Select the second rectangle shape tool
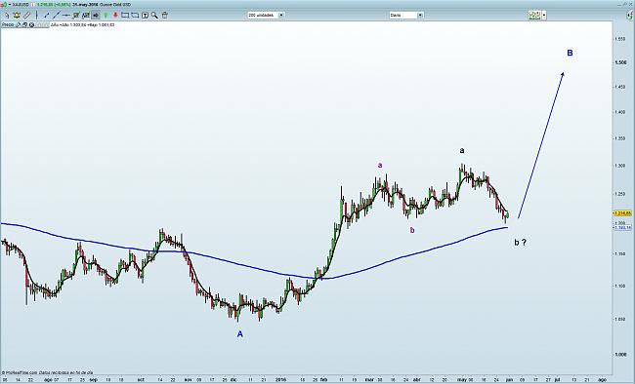The width and height of the screenshot is (635, 384). [x=135, y=16]
